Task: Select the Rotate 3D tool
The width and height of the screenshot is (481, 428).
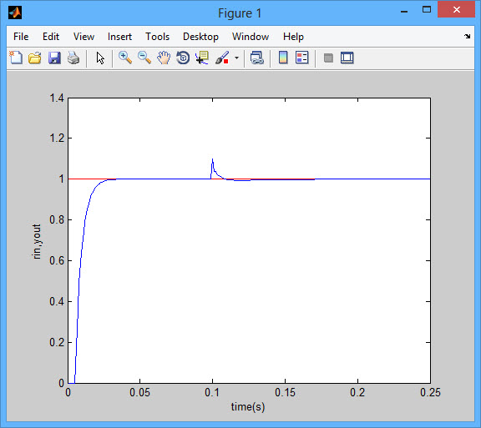Action: [183, 58]
